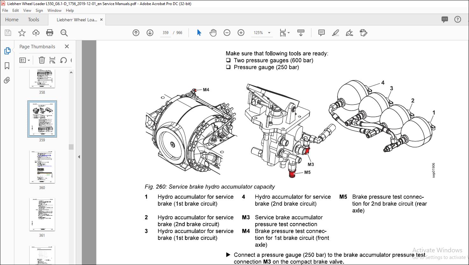Click the thumbnail panel scrollbar up arrow
This screenshot has width=469, height=265.
click(71, 72)
